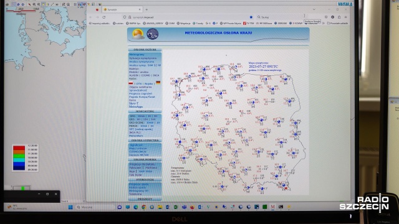Click the Windows taskbar search box
Viewport: 399px width, 224px height.
tap(95, 207)
